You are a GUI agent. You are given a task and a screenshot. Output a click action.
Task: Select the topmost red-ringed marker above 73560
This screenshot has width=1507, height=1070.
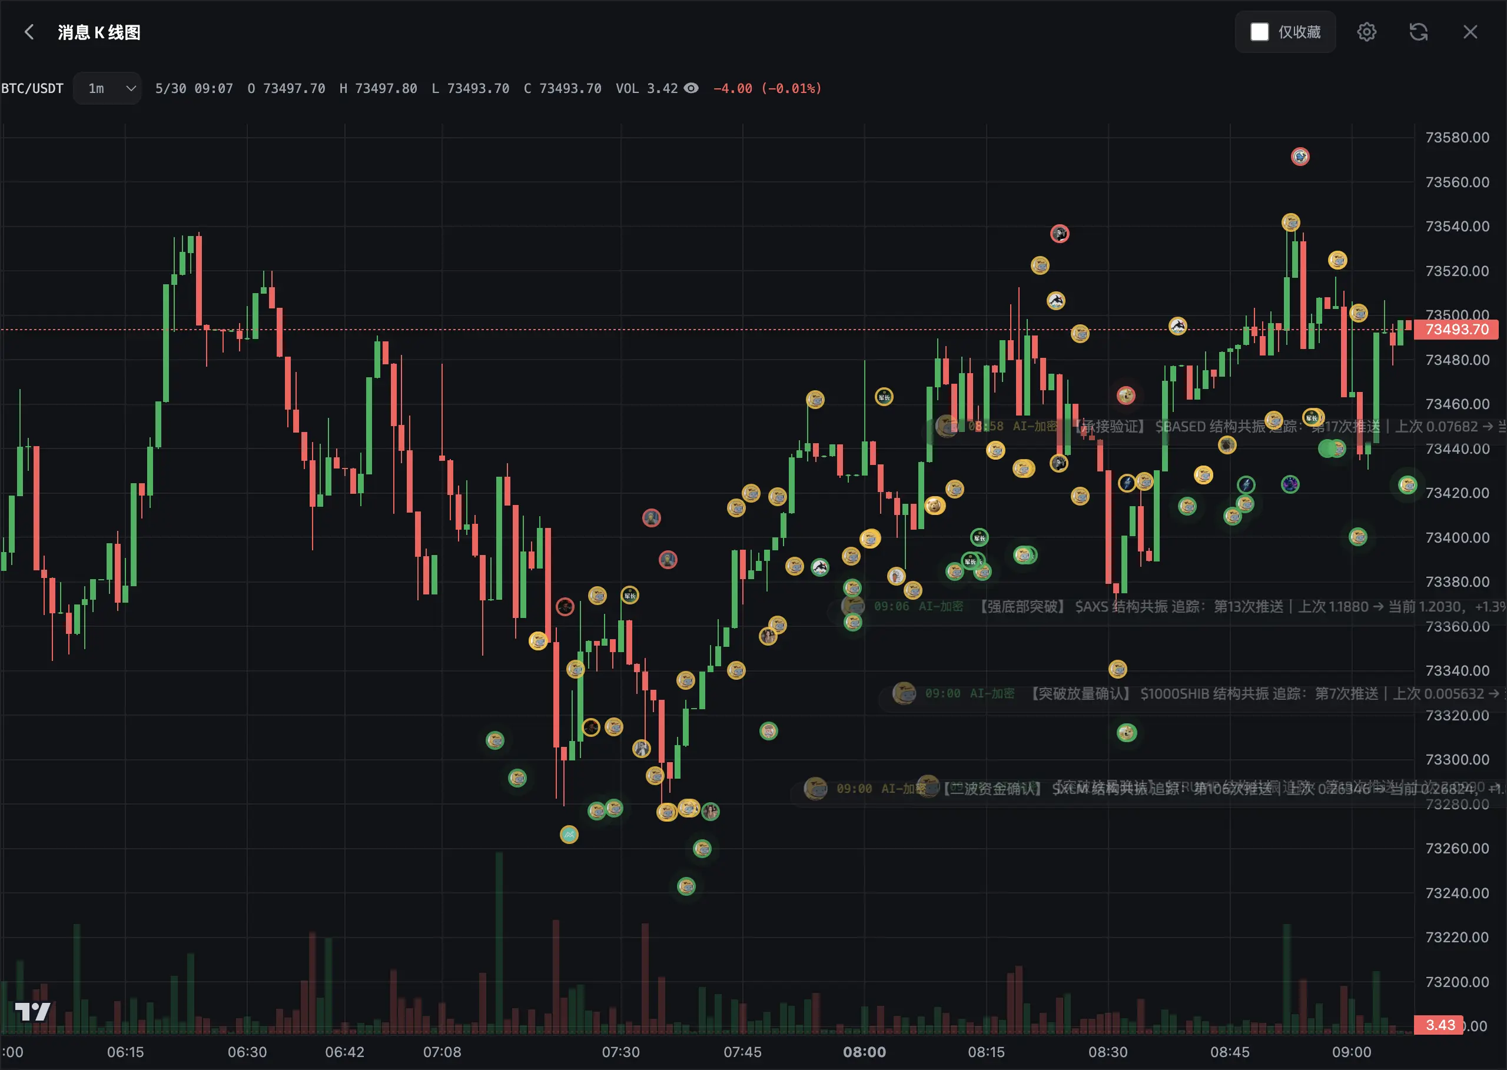pyautogui.click(x=1300, y=157)
